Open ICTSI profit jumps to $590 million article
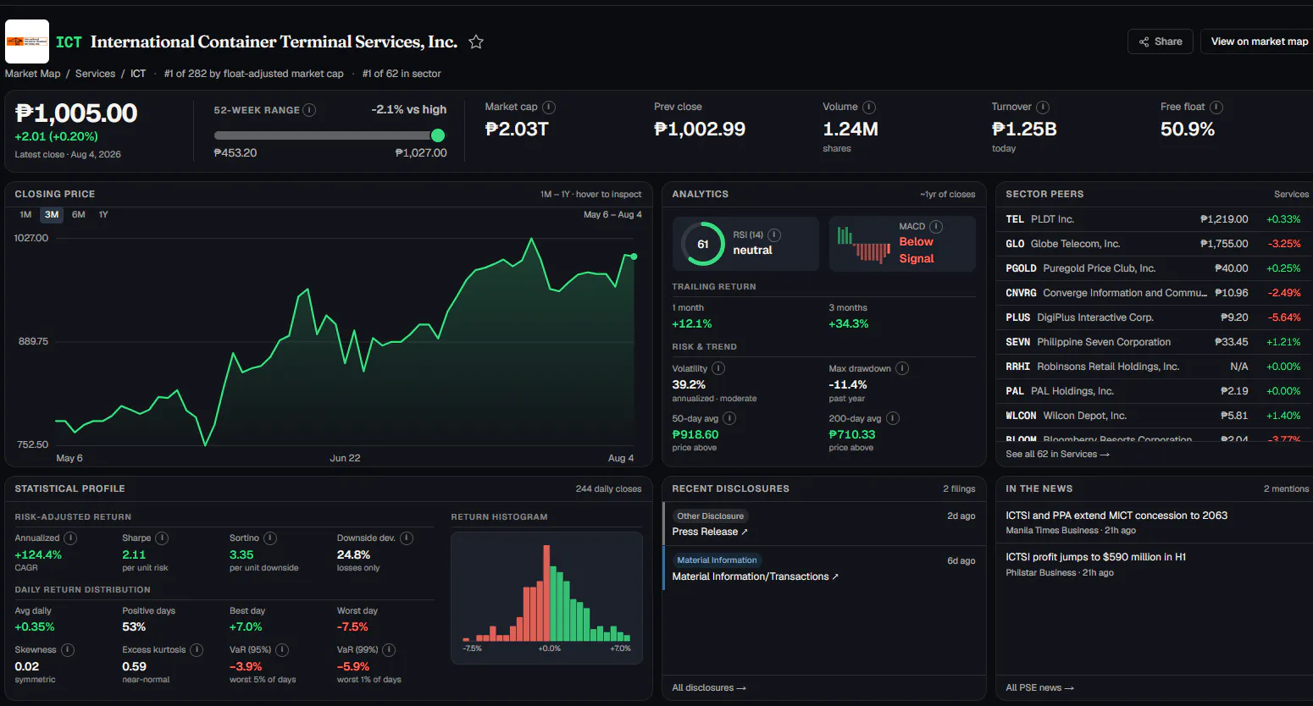The width and height of the screenshot is (1313, 706). pos(1095,557)
